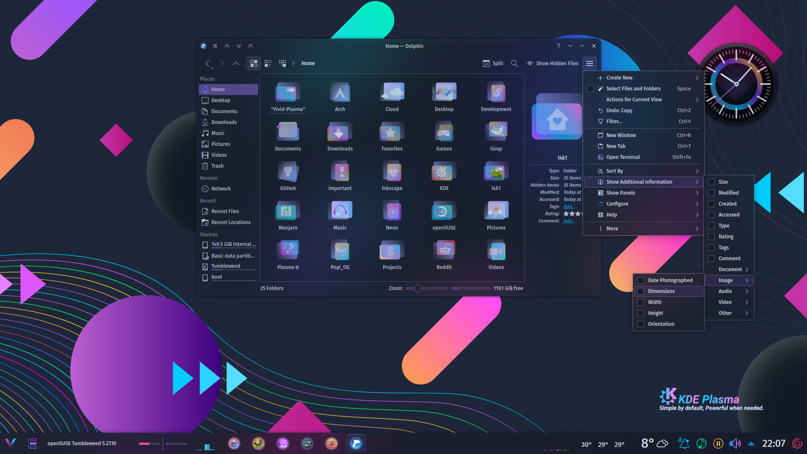The height and width of the screenshot is (454, 807).
Task: Check the Dimensions option
Action: click(641, 291)
